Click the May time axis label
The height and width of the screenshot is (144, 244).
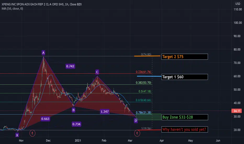point(191,141)
